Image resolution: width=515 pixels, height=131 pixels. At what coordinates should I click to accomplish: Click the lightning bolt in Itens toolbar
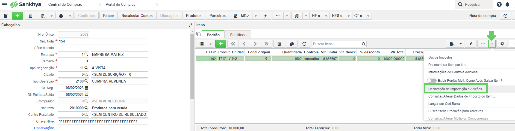point(471,44)
